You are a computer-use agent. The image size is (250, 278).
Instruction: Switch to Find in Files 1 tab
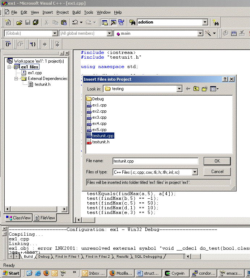pyautogui.click(x=67, y=257)
